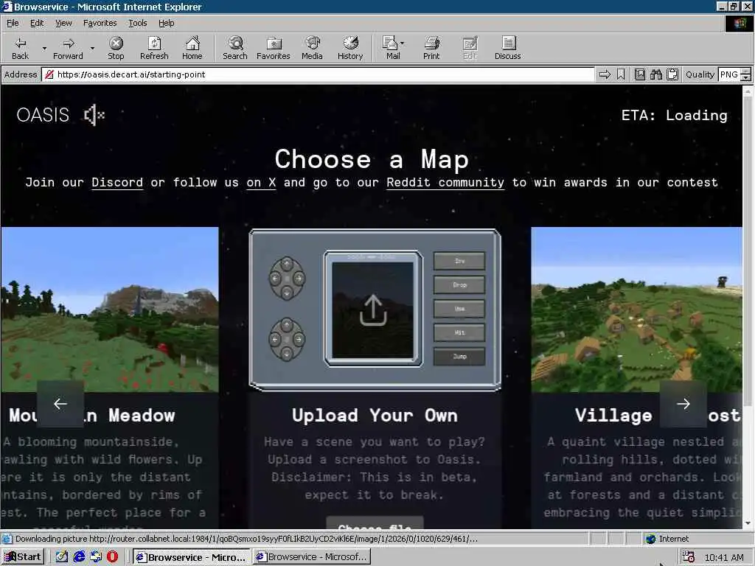This screenshot has height=566, width=755.
Task: Open the Back history dropdown arrow
Action: tap(44, 48)
